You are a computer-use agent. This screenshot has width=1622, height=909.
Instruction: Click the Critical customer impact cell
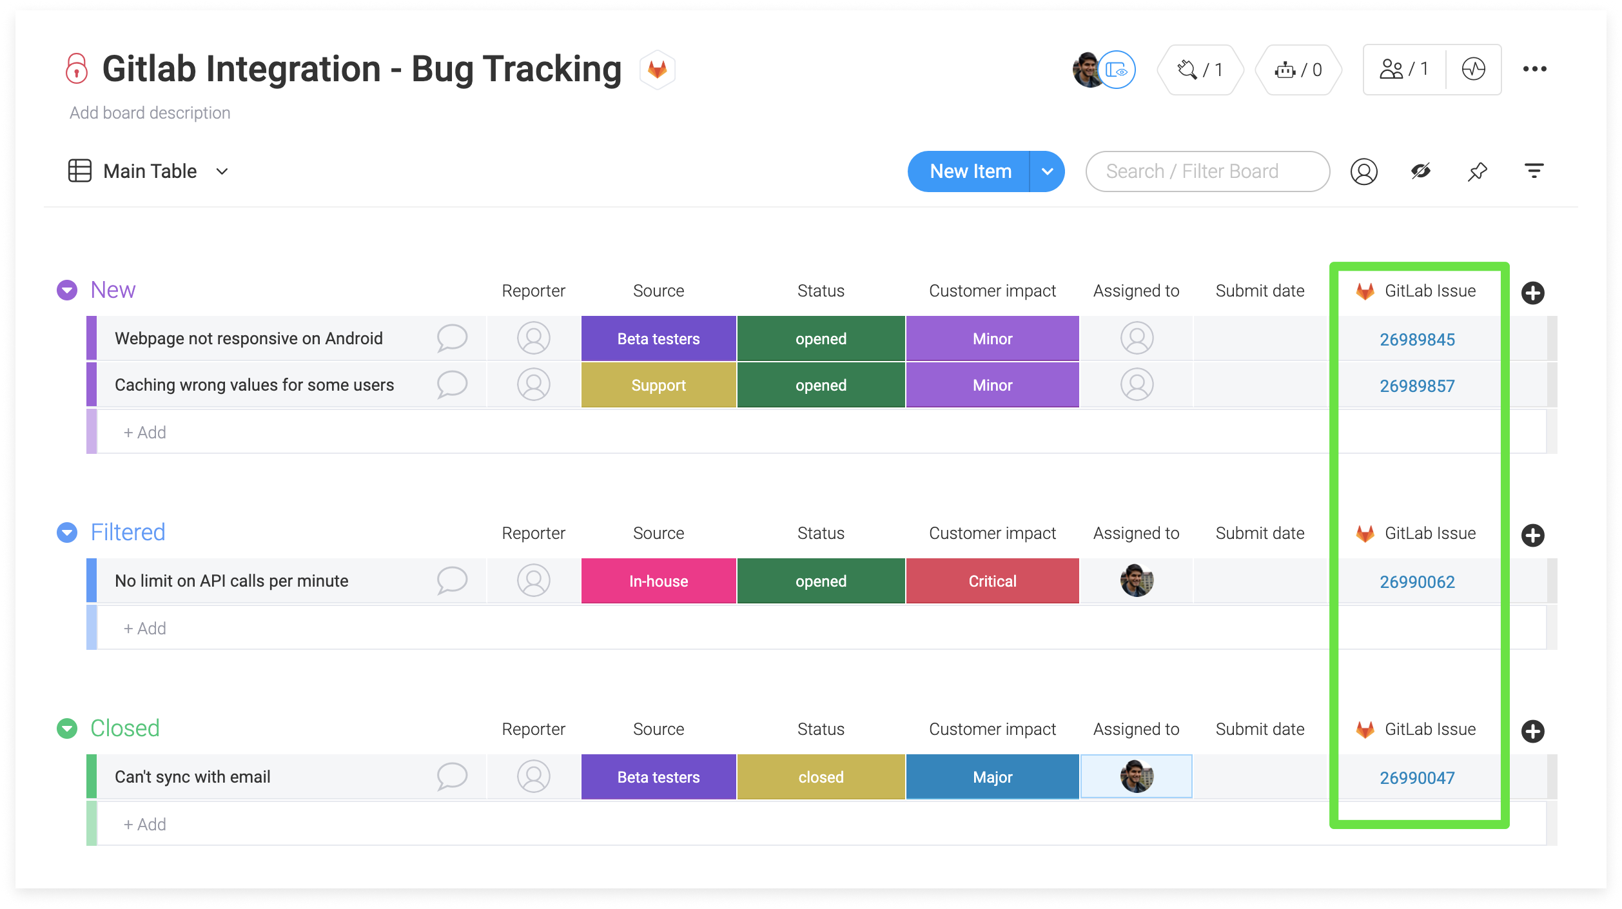[993, 581]
